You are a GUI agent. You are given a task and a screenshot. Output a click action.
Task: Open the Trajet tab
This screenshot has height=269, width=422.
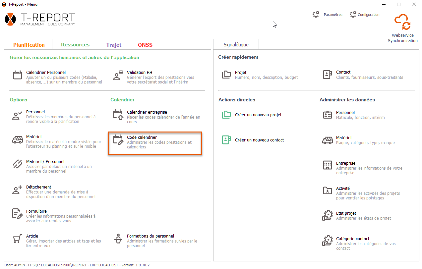[114, 45]
